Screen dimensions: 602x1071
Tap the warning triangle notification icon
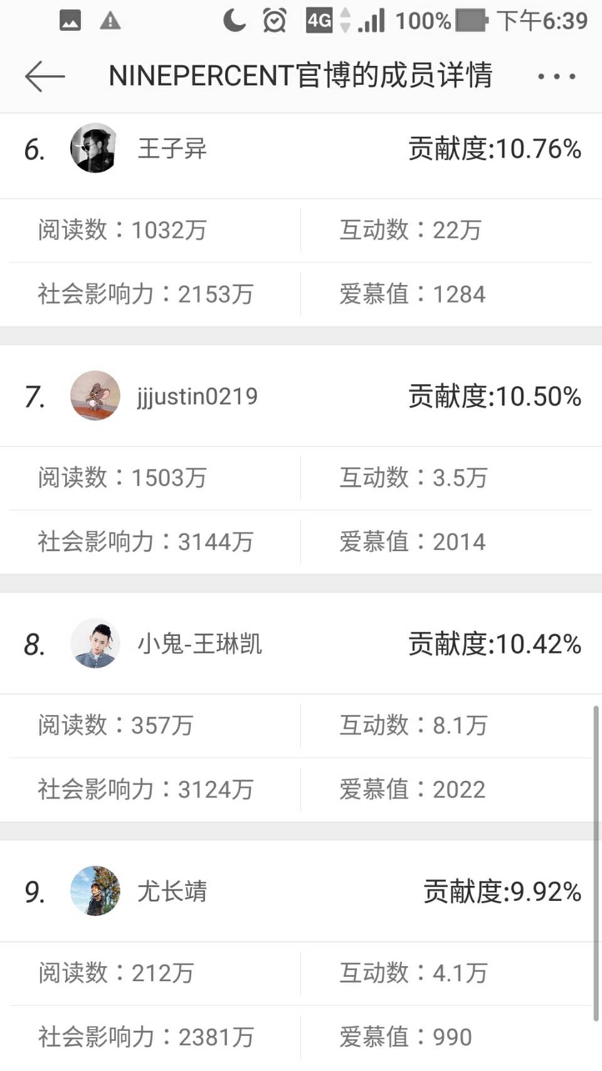[x=110, y=21]
